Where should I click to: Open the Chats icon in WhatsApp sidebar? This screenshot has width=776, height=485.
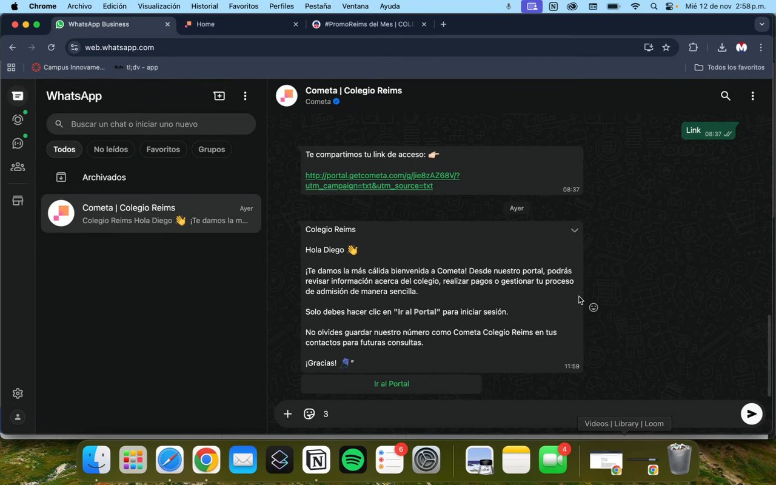click(x=18, y=96)
